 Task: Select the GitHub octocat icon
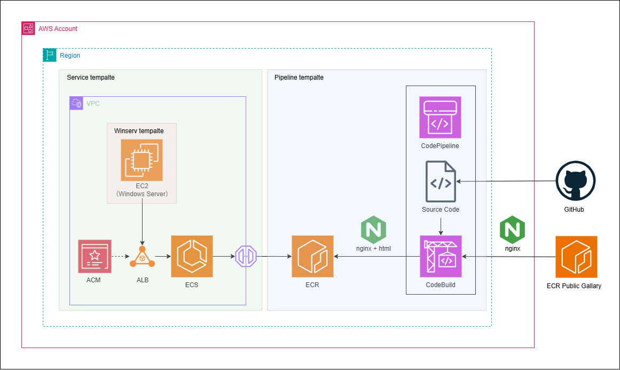[x=575, y=181]
